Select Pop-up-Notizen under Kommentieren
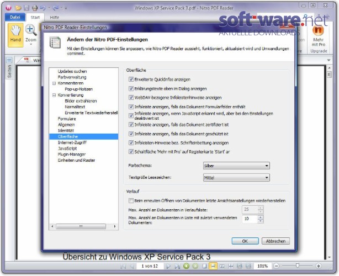339x276 pixels. [79, 89]
